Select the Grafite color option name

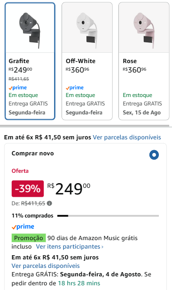click(19, 61)
